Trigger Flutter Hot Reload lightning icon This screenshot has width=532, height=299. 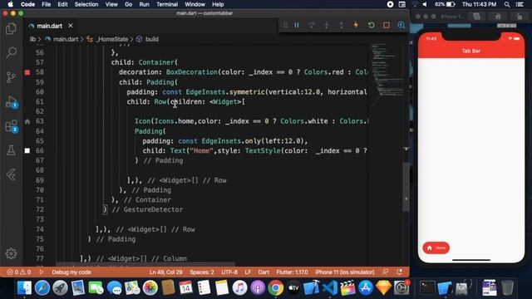(356, 25)
